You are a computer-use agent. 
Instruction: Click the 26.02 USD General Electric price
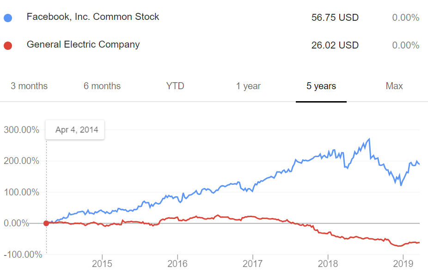click(x=335, y=45)
